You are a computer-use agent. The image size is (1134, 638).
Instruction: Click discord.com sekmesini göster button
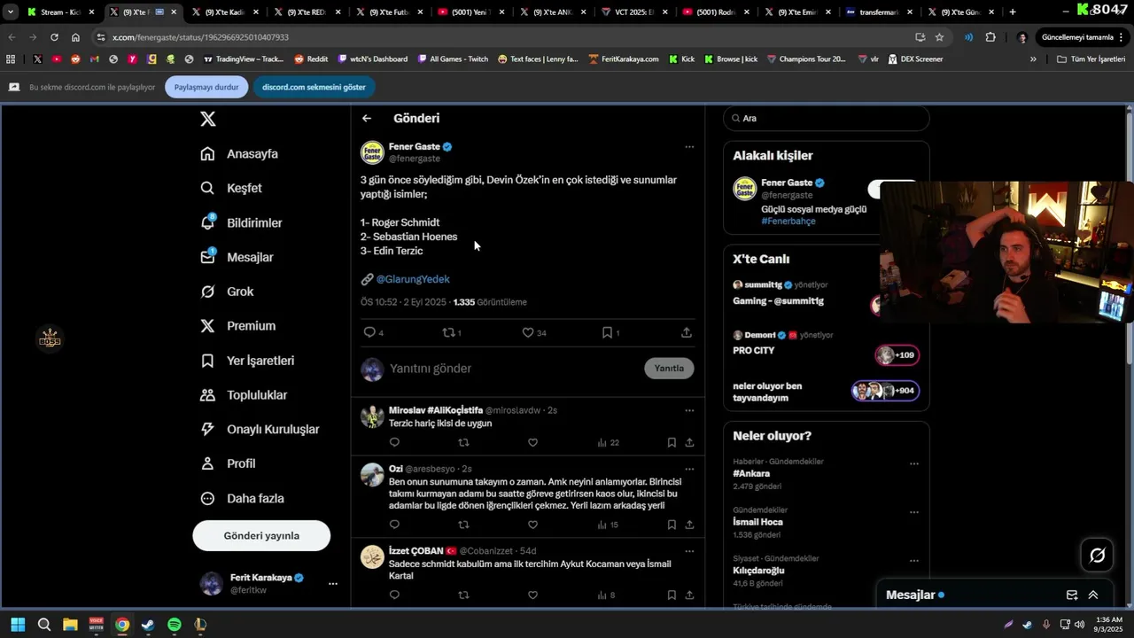(x=314, y=87)
